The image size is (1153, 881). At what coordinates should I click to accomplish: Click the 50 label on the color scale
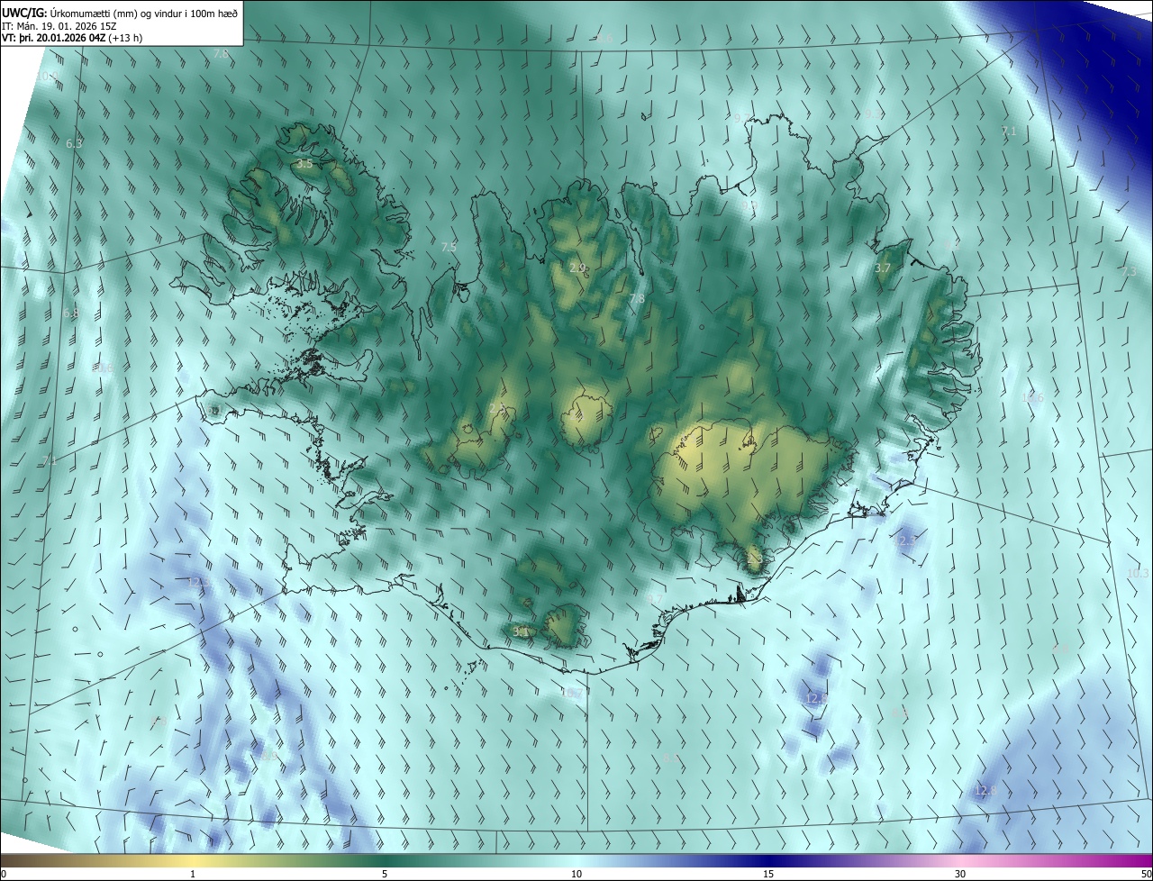[x=1146, y=875]
